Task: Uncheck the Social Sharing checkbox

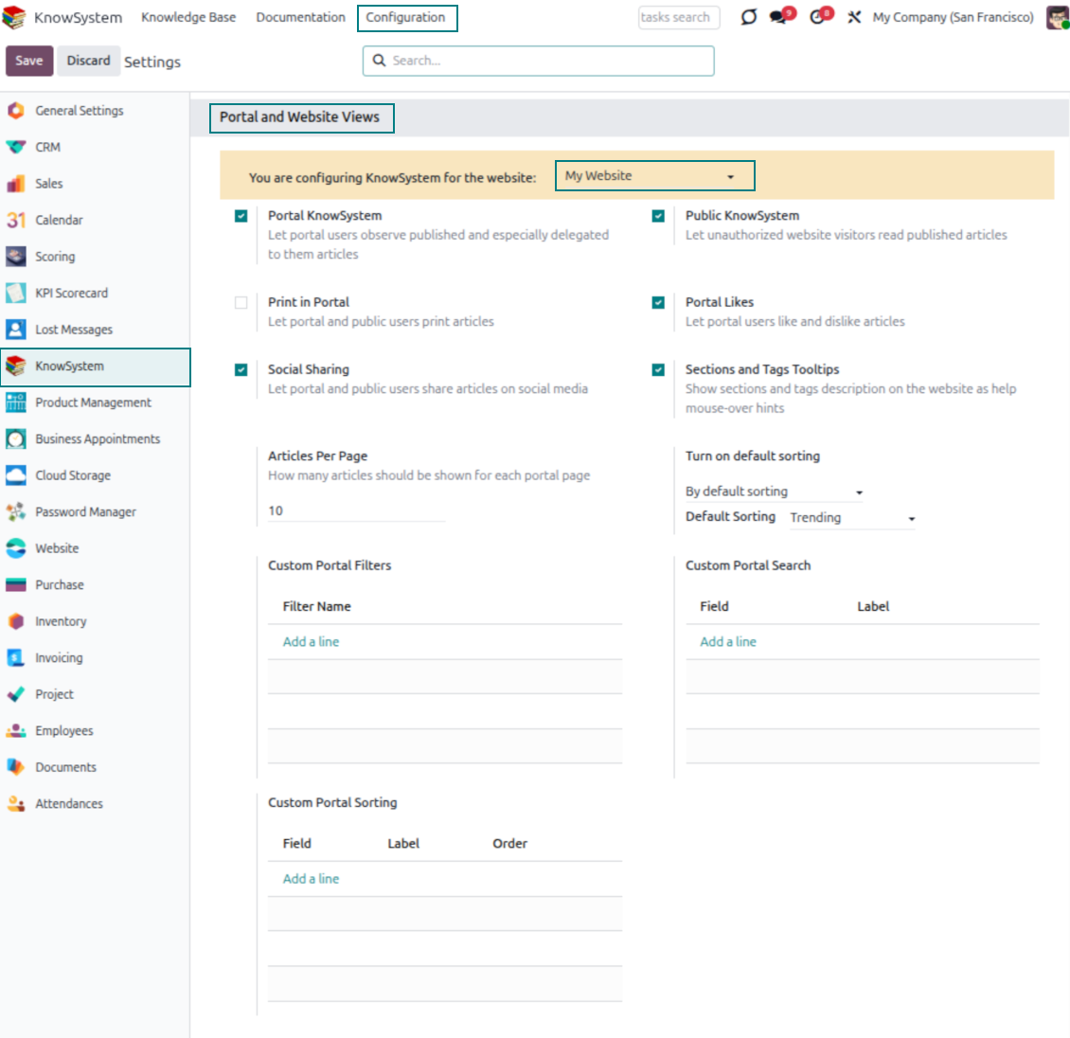Action: 241,370
